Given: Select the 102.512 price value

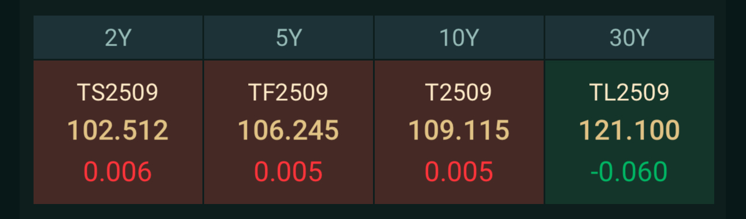Looking at the screenshot, I should tap(118, 131).
